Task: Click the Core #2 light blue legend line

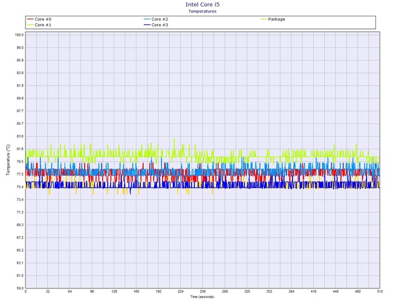Action: coord(147,19)
